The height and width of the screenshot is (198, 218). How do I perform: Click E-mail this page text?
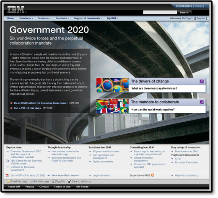click(x=19, y=182)
